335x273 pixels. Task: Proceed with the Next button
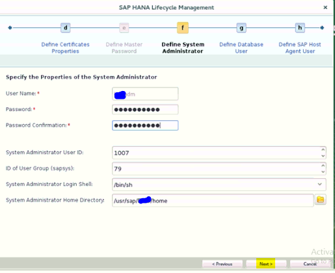(x=266, y=264)
